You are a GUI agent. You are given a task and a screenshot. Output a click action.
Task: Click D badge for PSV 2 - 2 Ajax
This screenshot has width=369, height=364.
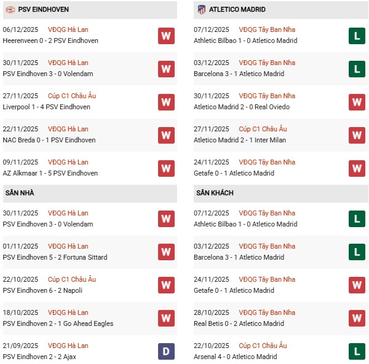166,352
